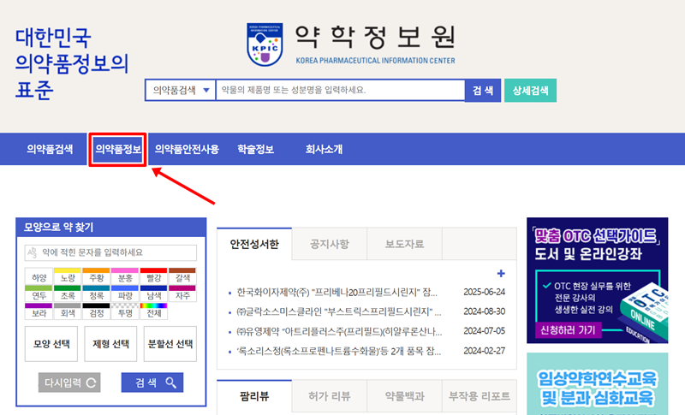Open the 한국화이자제약 프리베나20 safety letter
The height and width of the screenshot is (415, 685).
tap(337, 292)
